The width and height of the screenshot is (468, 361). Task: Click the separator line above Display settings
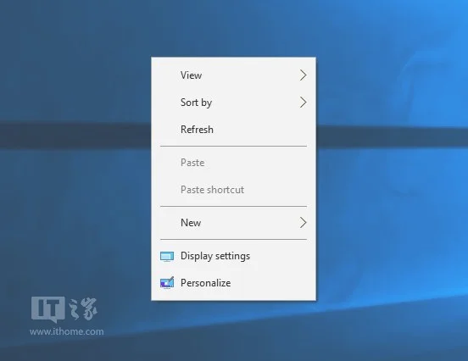pos(233,239)
